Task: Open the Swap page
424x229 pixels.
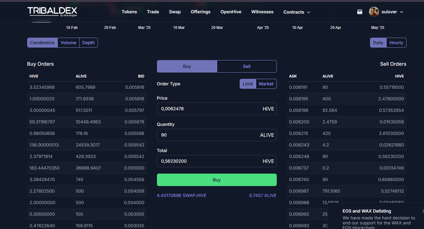Action: pos(174,12)
